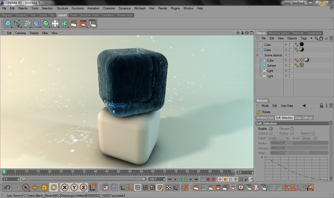
Task: Click the Object Manager menu overflow arrow
Action: [x=312, y=38]
